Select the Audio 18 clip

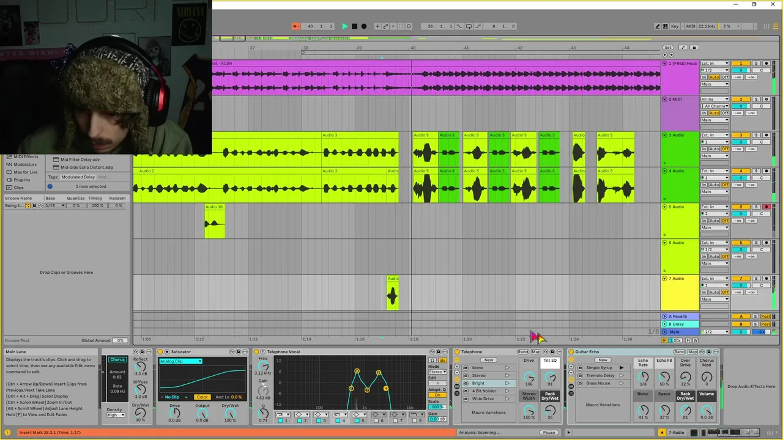tap(215, 221)
